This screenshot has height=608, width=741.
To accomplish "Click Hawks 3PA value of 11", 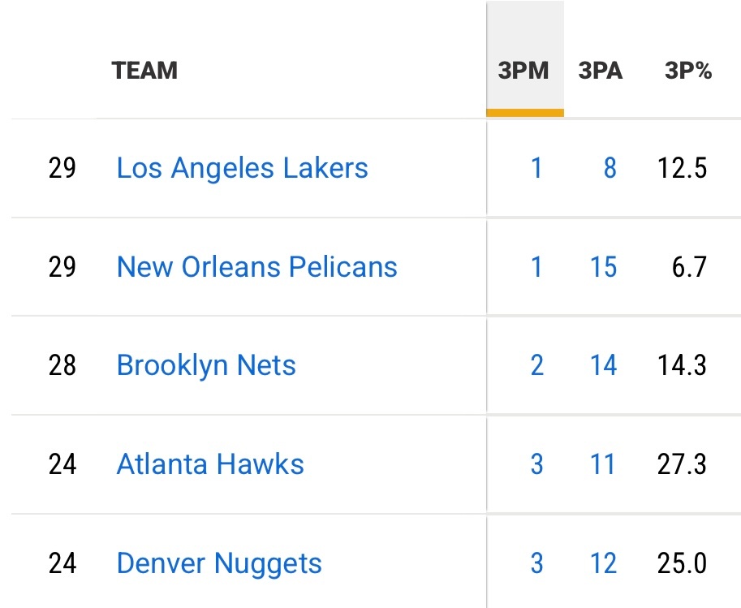I will coord(603,464).
